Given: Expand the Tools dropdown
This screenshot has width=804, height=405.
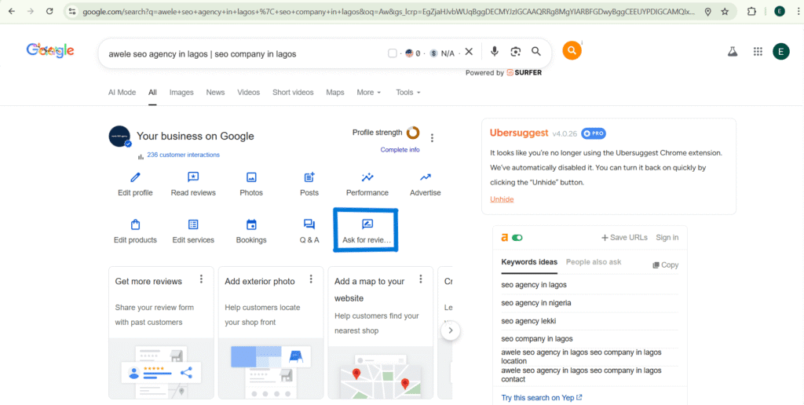Looking at the screenshot, I should coord(407,93).
